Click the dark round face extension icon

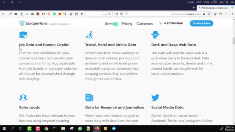(x=43, y=14)
